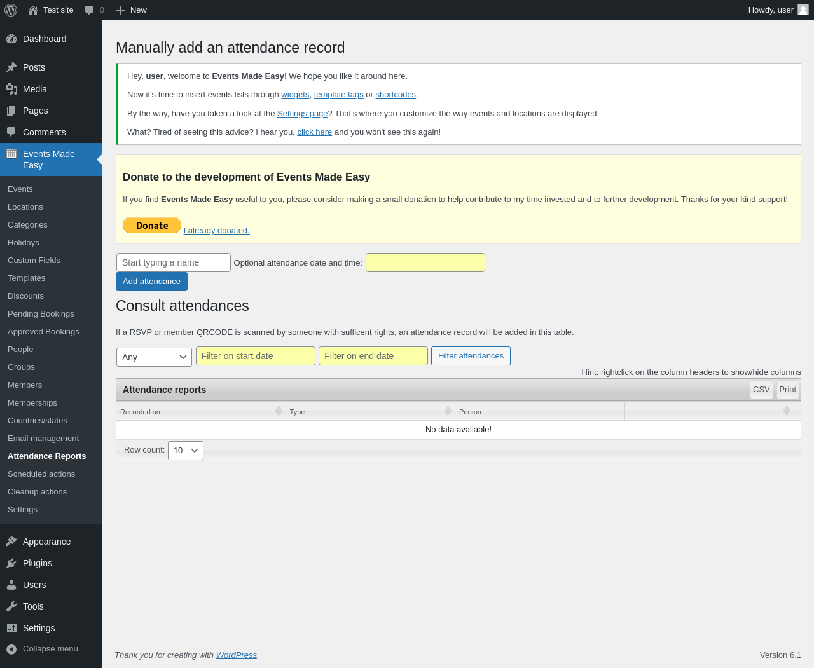Image resolution: width=814 pixels, height=668 pixels.
Task: Click the Plugins plug icon
Action: click(11, 563)
